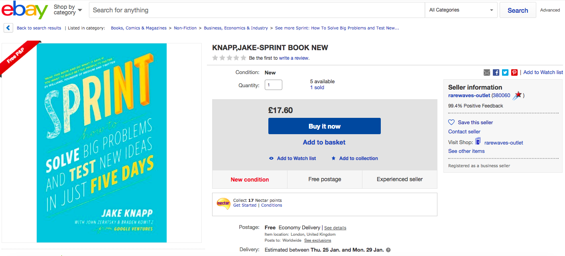Click the £17.60 price text
This screenshot has width=565, height=256.
[281, 110]
